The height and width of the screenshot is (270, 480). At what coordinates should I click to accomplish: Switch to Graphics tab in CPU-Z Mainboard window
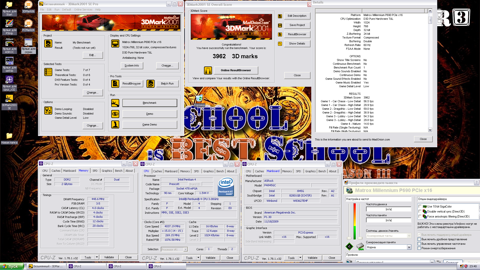(x=310, y=171)
